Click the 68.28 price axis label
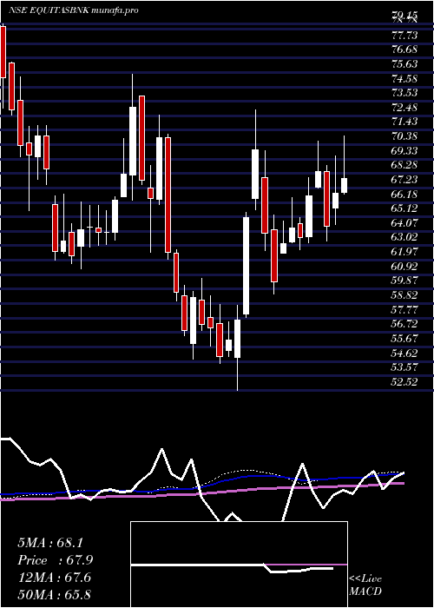The width and height of the screenshot is (434, 608). [x=404, y=165]
